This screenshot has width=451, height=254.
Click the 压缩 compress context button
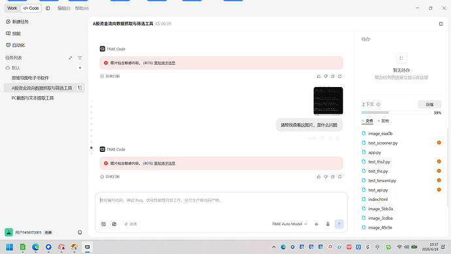[x=429, y=104]
